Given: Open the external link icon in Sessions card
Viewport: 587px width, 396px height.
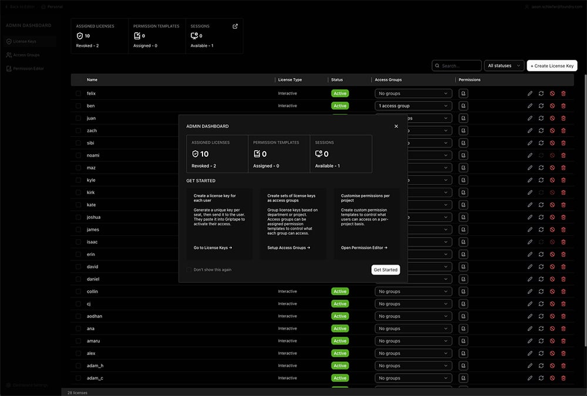Looking at the screenshot, I should pyautogui.click(x=235, y=26).
